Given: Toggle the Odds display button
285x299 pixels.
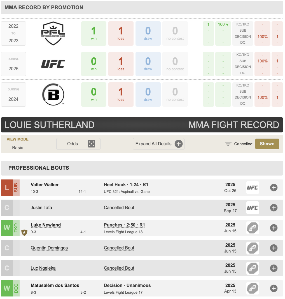Looking at the screenshot, I should 78,144.
